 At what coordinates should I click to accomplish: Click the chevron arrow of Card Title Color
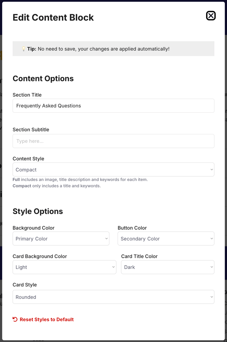coord(211,267)
